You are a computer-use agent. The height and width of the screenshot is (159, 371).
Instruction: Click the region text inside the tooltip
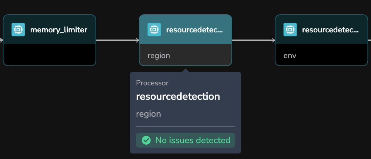tap(148, 114)
